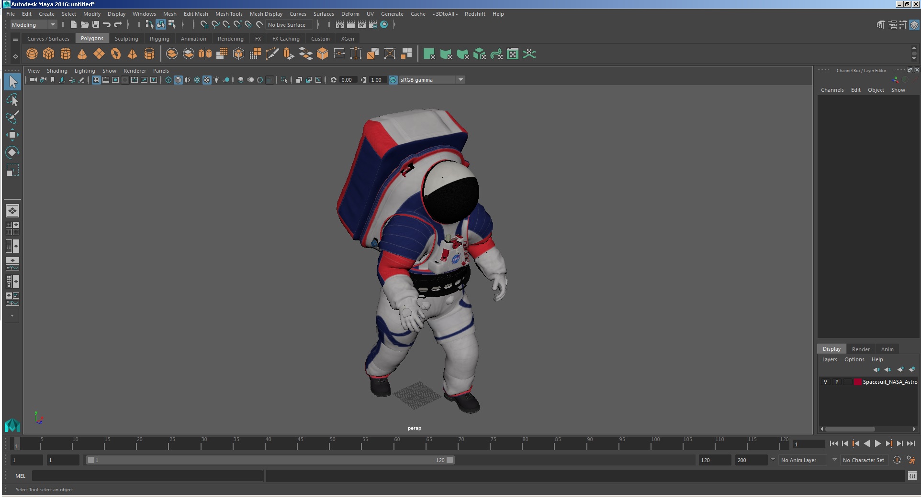The height and width of the screenshot is (497, 921).
Task: Undo the last action using the toolbar arrow
Action: coord(107,25)
